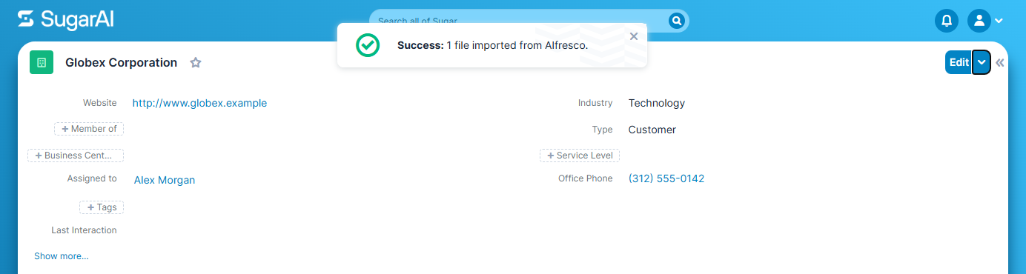
Task: Click the Customer type value
Action: click(652, 130)
